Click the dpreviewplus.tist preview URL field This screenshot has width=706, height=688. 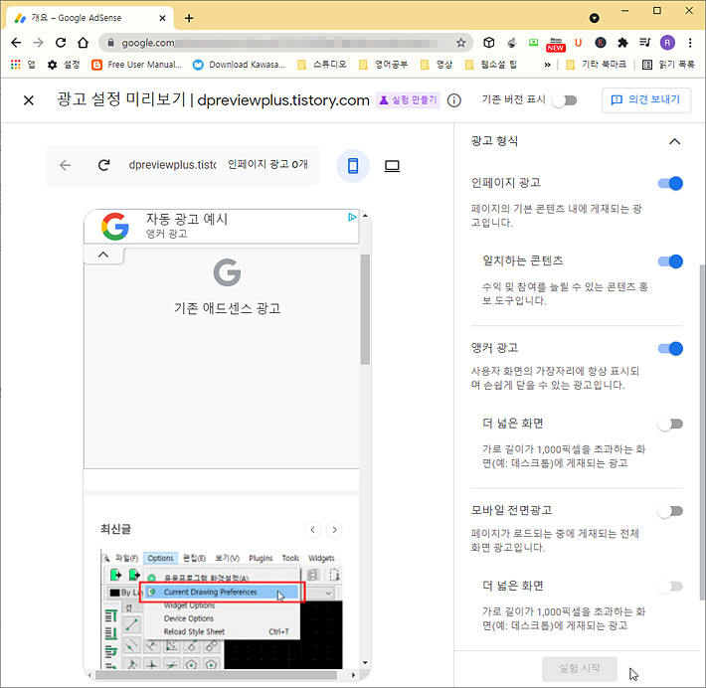(x=172, y=165)
